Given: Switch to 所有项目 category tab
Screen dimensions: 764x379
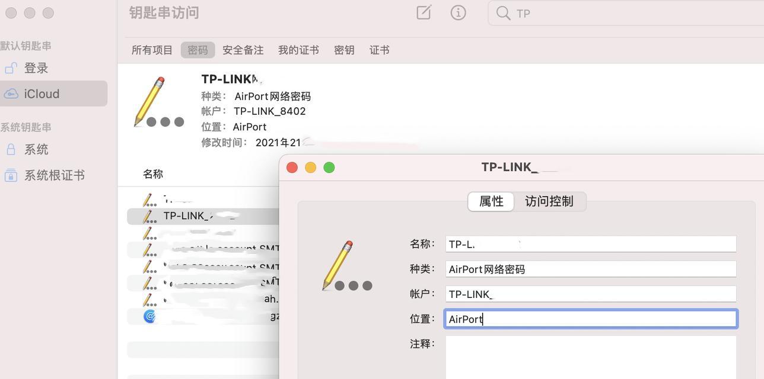Looking at the screenshot, I should tap(152, 50).
